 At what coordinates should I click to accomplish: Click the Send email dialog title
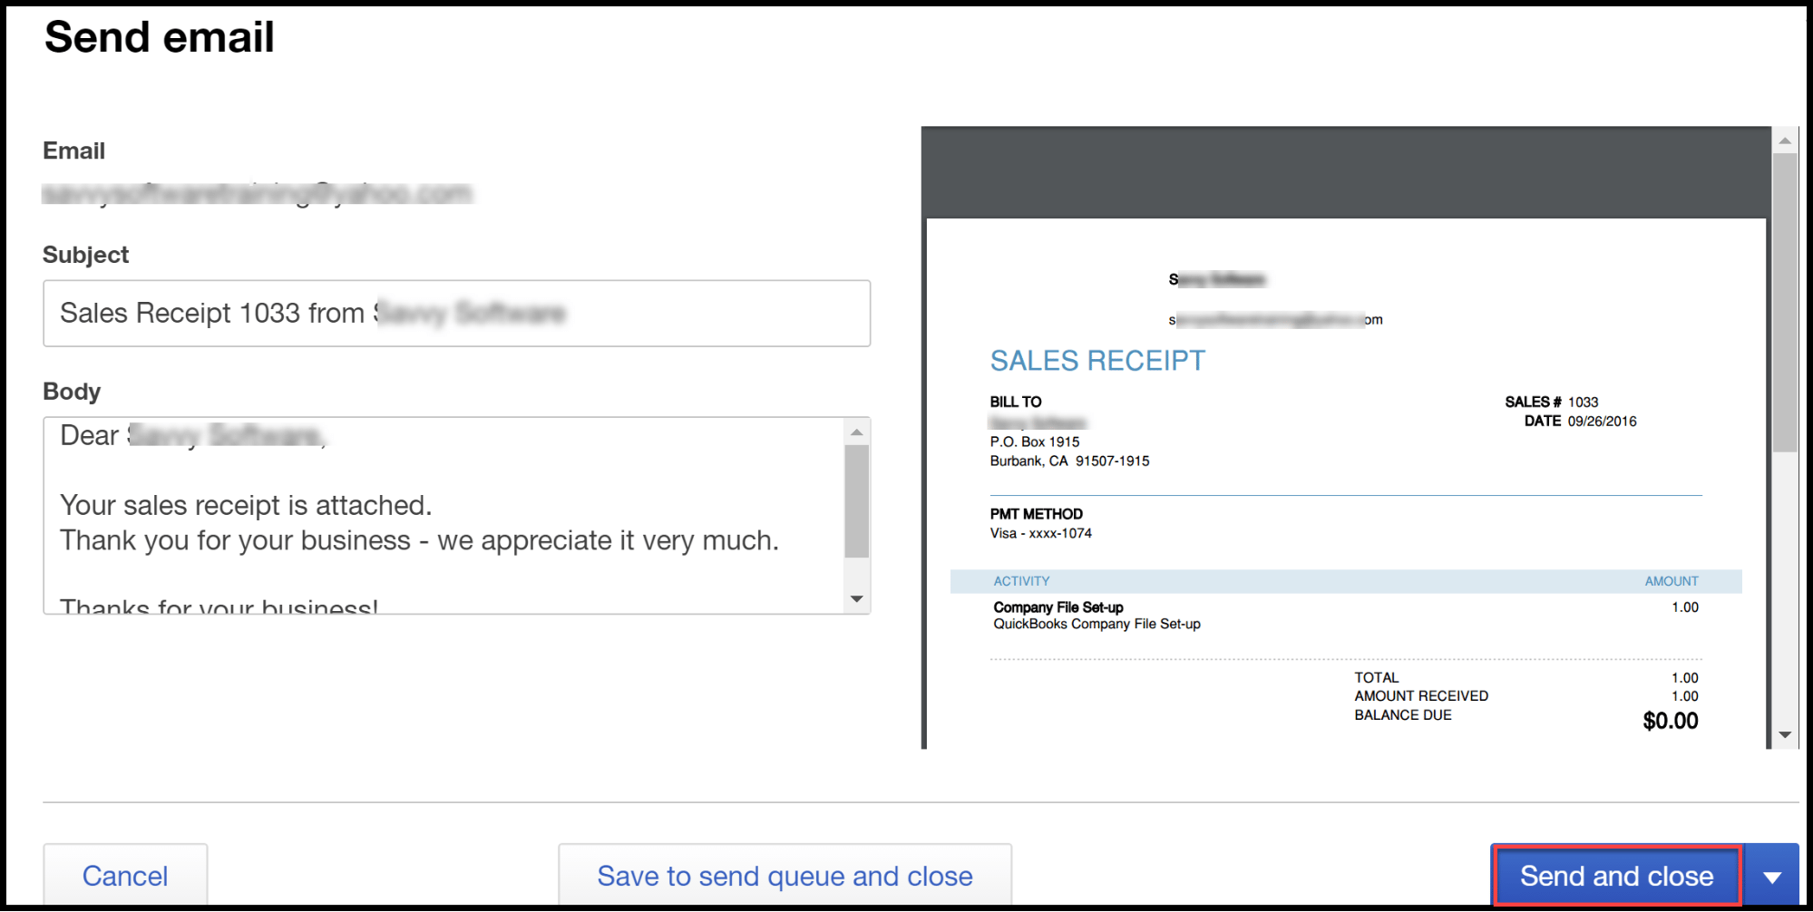click(160, 37)
